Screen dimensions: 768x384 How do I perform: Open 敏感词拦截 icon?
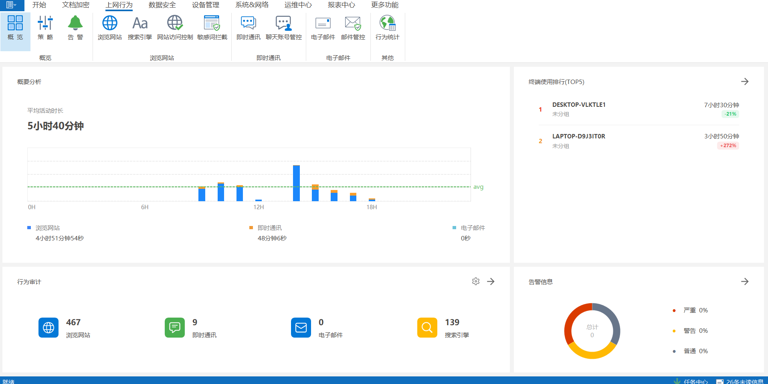pyautogui.click(x=212, y=28)
